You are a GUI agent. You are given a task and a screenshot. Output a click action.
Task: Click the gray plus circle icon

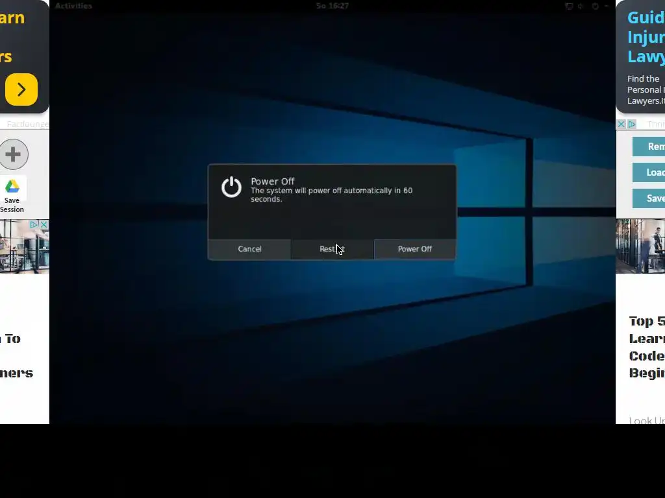(13, 154)
